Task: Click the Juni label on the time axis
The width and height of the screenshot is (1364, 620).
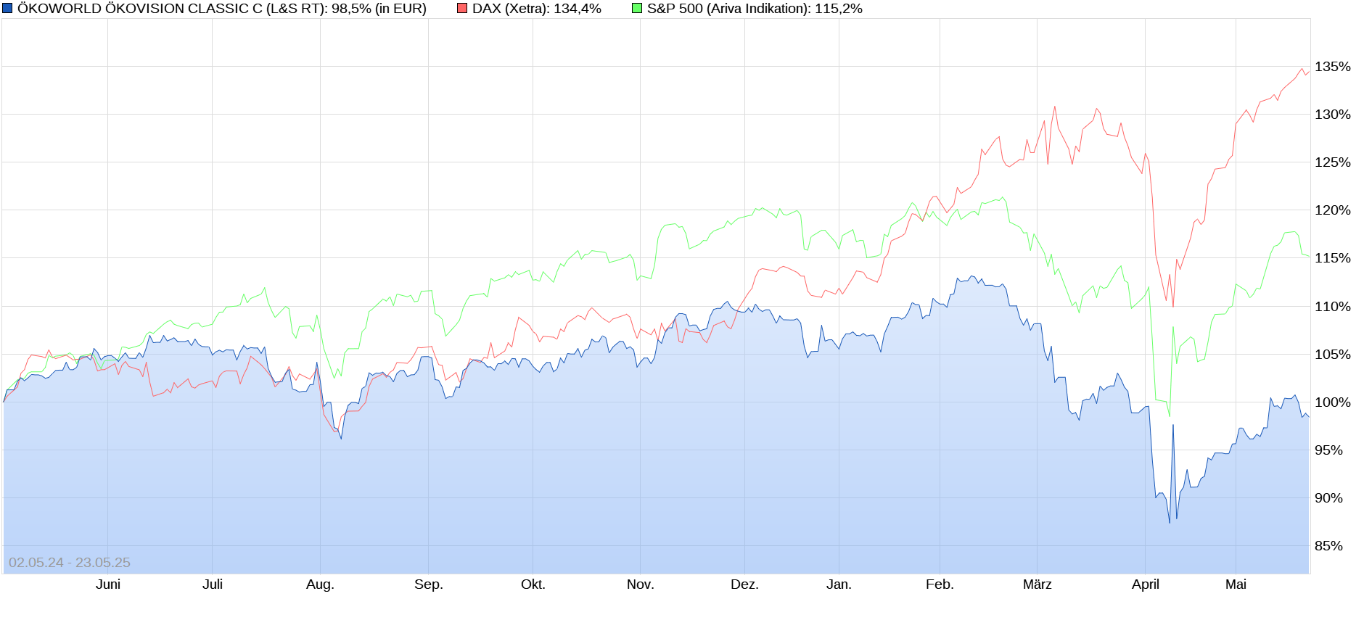Action: click(108, 584)
